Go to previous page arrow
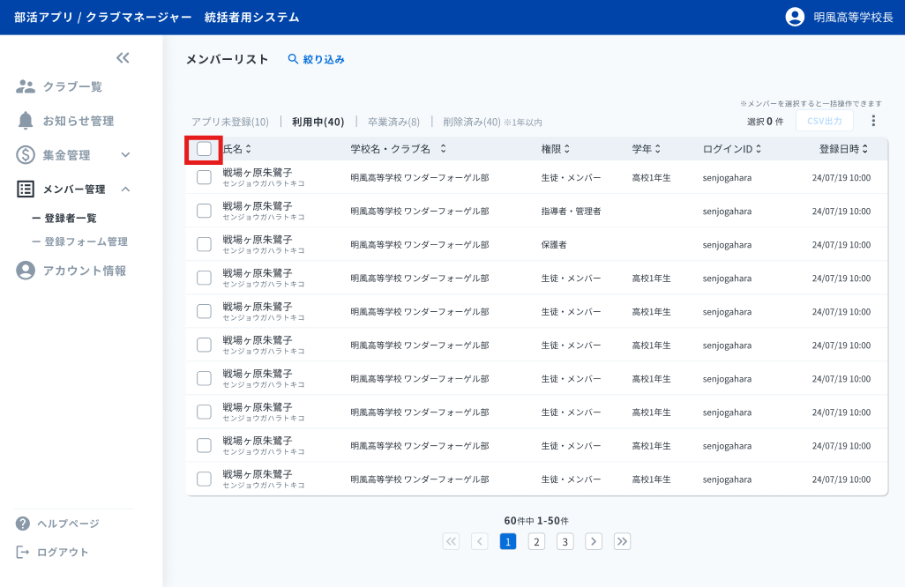 480,541
